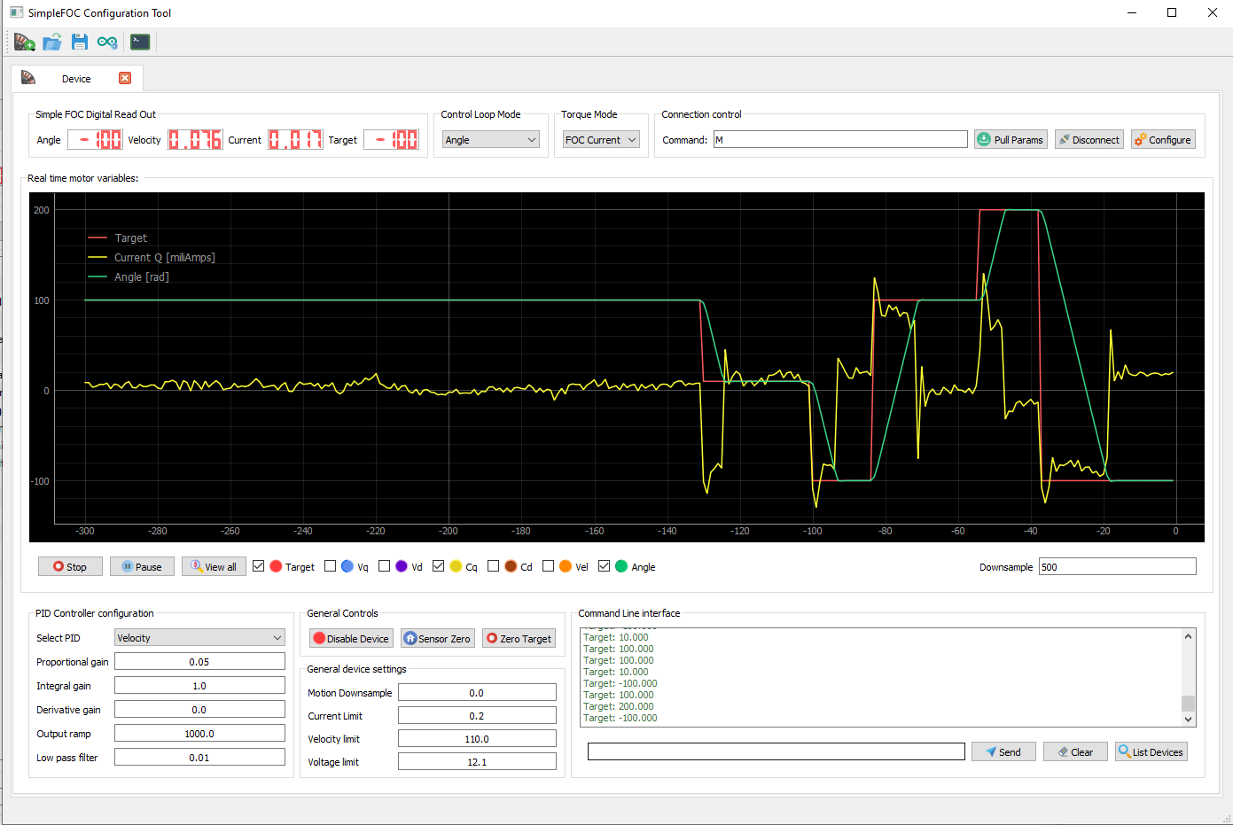The image size is (1233, 825).
Task: Click the red Target color dot
Action: 276,566
